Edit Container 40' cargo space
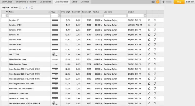This screenshot has height=106, width=195. click(149, 35)
